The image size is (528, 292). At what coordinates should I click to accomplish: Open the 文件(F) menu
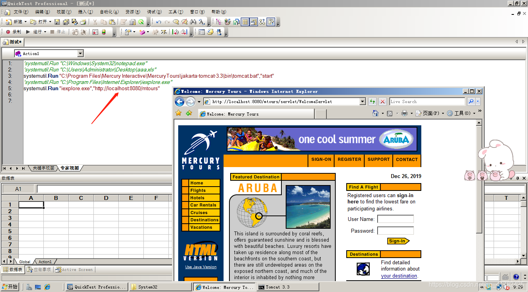[21, 12]
